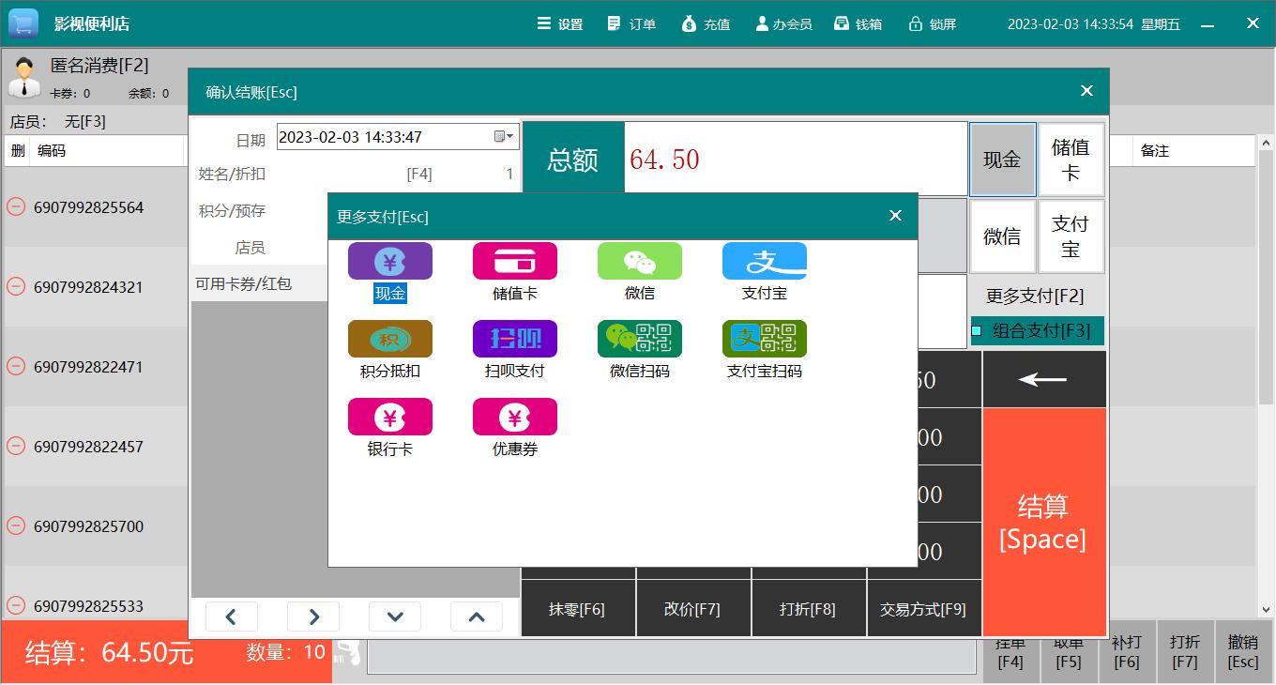Click the date input field
This screenshot has width=1276, height=685.
[383, 137]
